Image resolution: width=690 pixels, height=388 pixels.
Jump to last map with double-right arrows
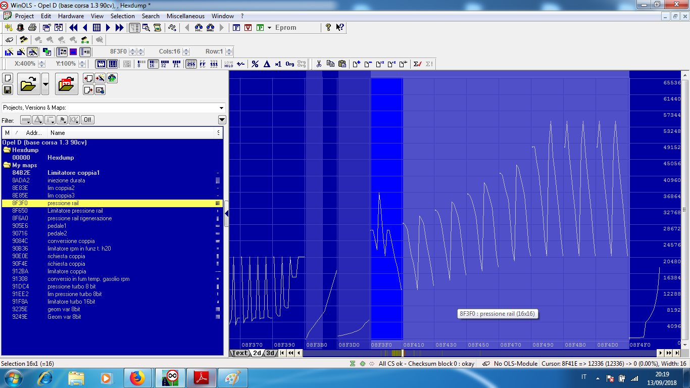tap(119, 28)
